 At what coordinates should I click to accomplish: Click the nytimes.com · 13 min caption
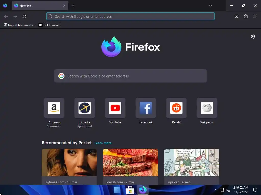(x=61, y=182)
